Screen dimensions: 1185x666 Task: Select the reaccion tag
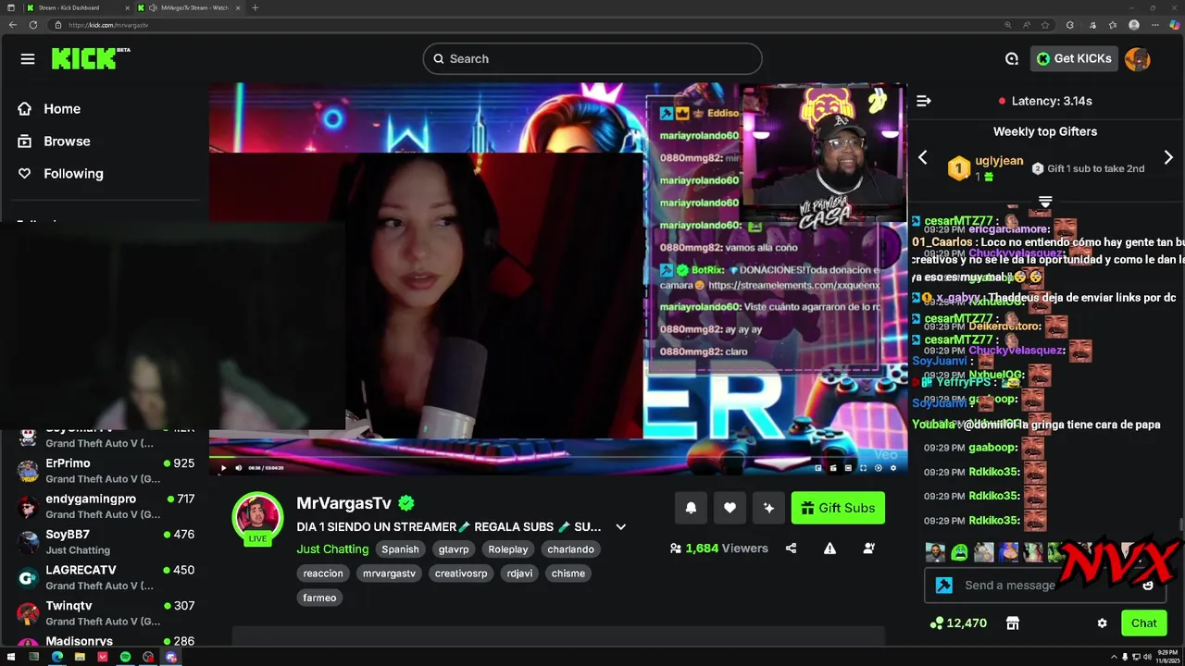pyautogui.click(x=323, y=573)
